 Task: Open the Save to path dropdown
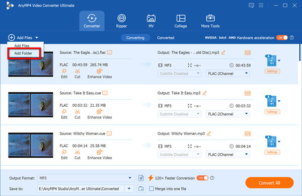tap(129, 188)
